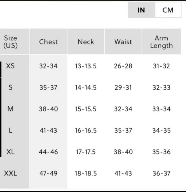Viewport: 186px width, 192px height.
Task: Click the 36-37 arm length value
Action: point(161,173)
